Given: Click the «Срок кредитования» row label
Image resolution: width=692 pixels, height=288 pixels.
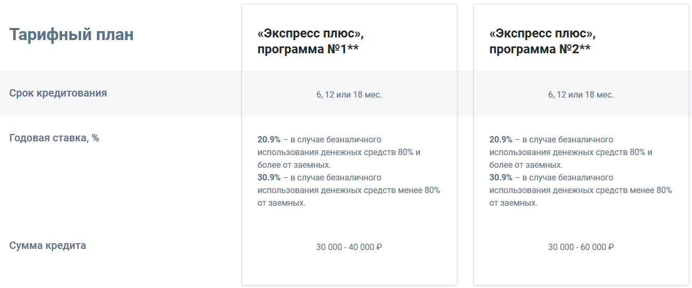Looking at the screenshot, I should point(58,93).
